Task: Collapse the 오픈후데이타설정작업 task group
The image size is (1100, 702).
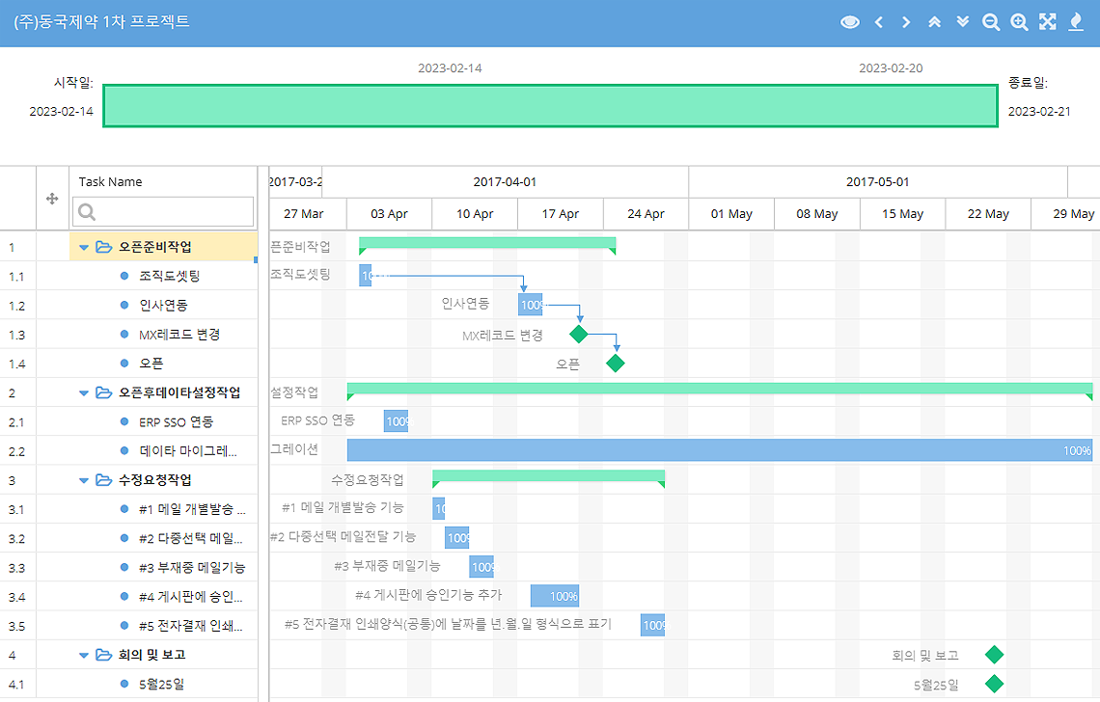Action: [85, 393]
